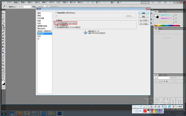The width and height of the screenshot is (186, 116).
Task: Select the History Brush tool
Action: click(x=3, y=41)
